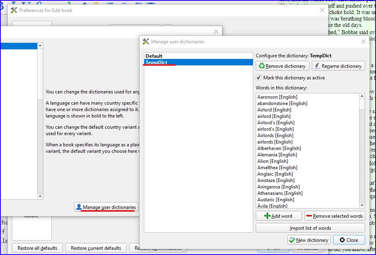Select the word Athanasians [English]
Image resolution: width=376 pixels, height=255 pixels.
(280, 193)
